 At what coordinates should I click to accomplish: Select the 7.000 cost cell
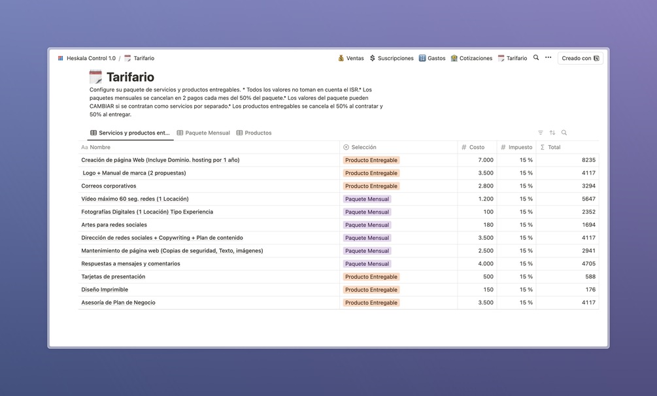coord(477,160)
